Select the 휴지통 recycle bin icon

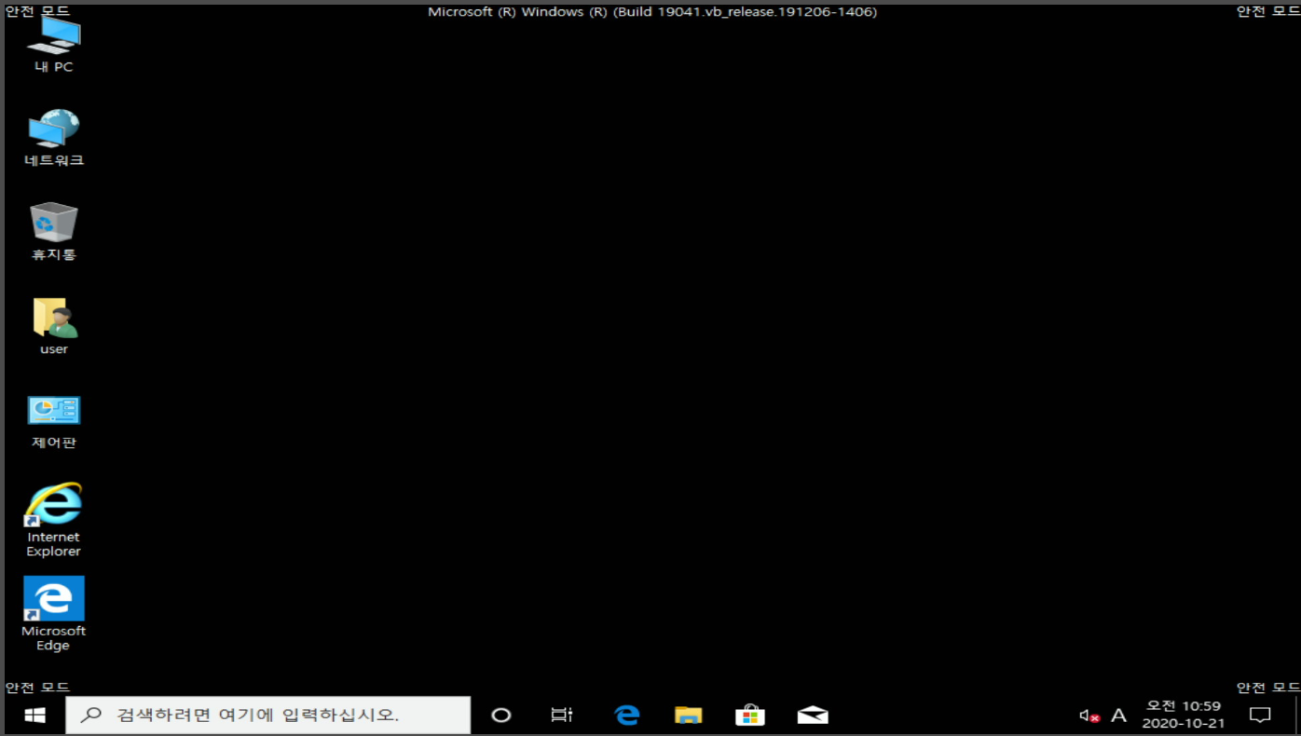click(x=54, y=232)
